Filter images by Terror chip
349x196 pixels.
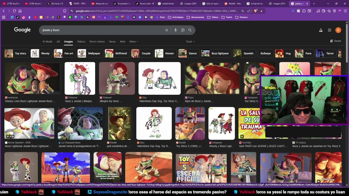[326, 53]
